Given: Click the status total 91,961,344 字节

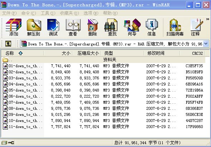Looking at the screenshot, I should tap(147, 143).
